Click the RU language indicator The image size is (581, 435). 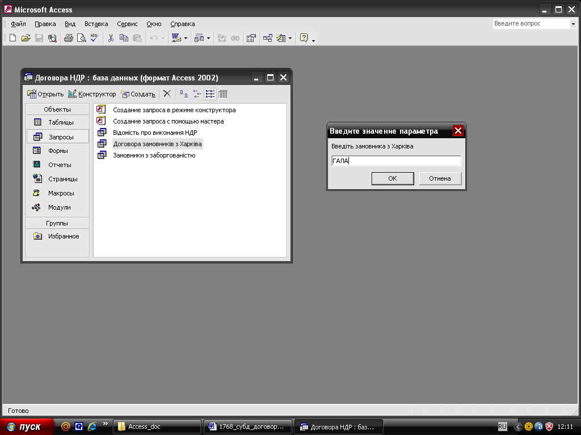coord(502,427)
